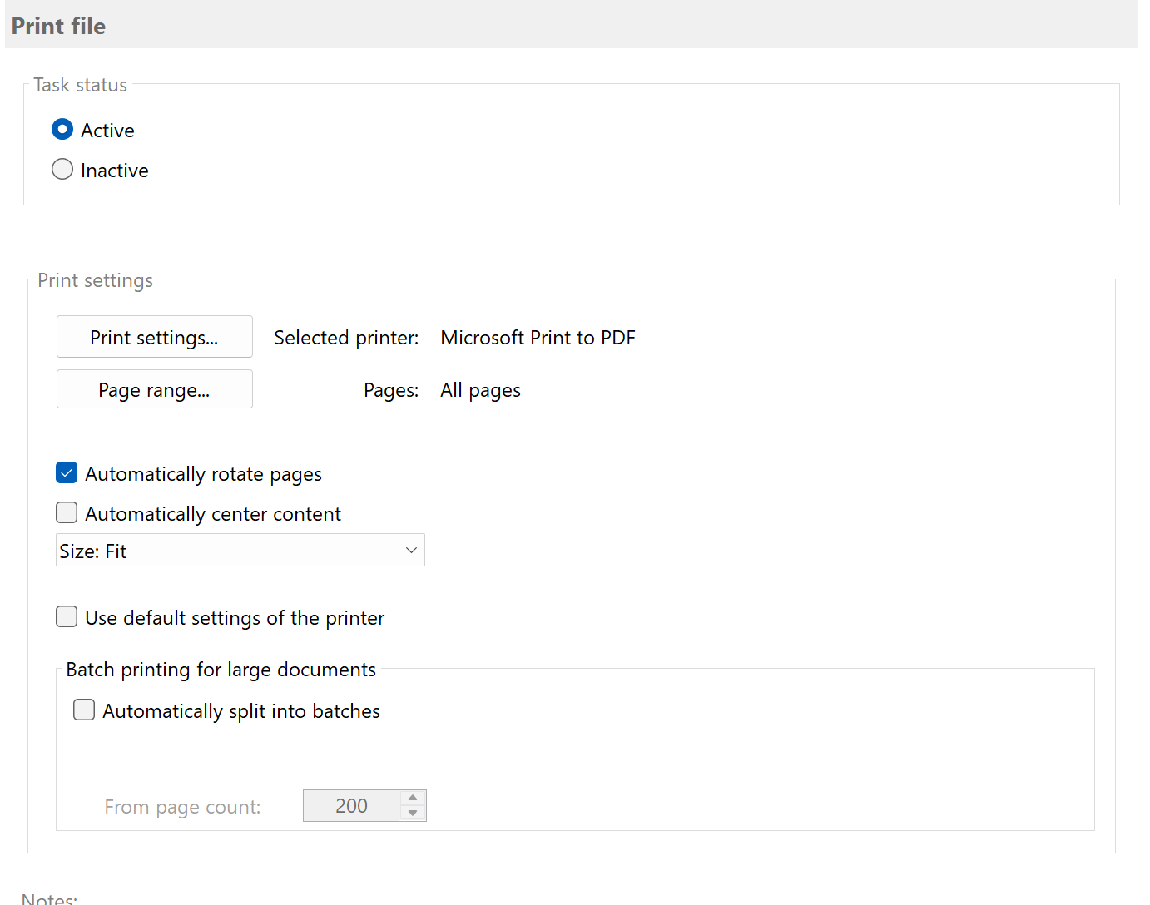Click the Microsoft Print to PDF printer name
This screenshot has height=905, width=1150.
538,338
